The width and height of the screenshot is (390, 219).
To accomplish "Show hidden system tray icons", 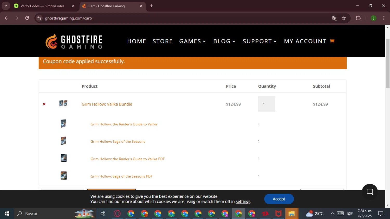I will tap(332, 214).
